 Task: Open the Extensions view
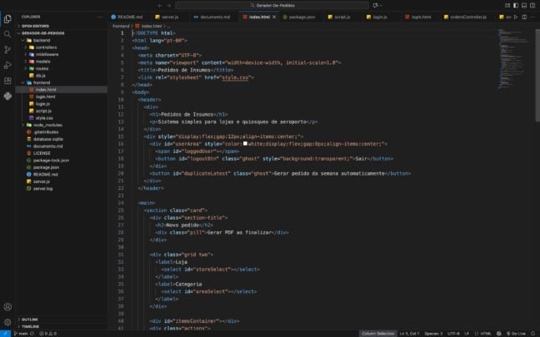pos(7,81)
